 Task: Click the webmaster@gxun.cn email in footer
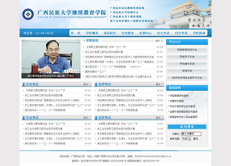pos(160,156)
